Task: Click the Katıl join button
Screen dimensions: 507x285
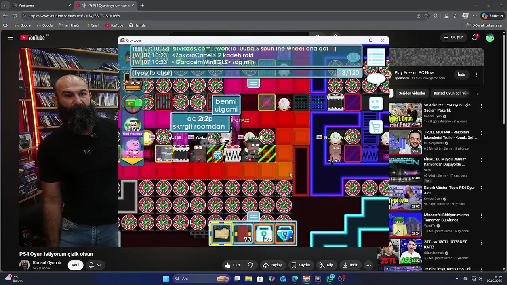Action: click(x=75, y=265)
